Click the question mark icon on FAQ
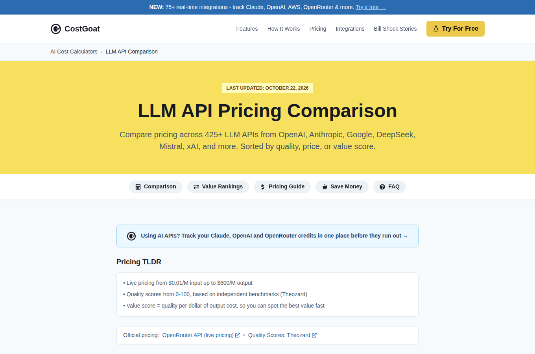535x354 pixels. click(x=382, y=187)
